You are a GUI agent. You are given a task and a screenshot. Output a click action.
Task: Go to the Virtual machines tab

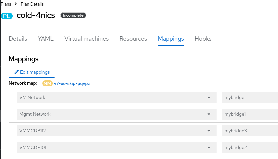point(86,39)
